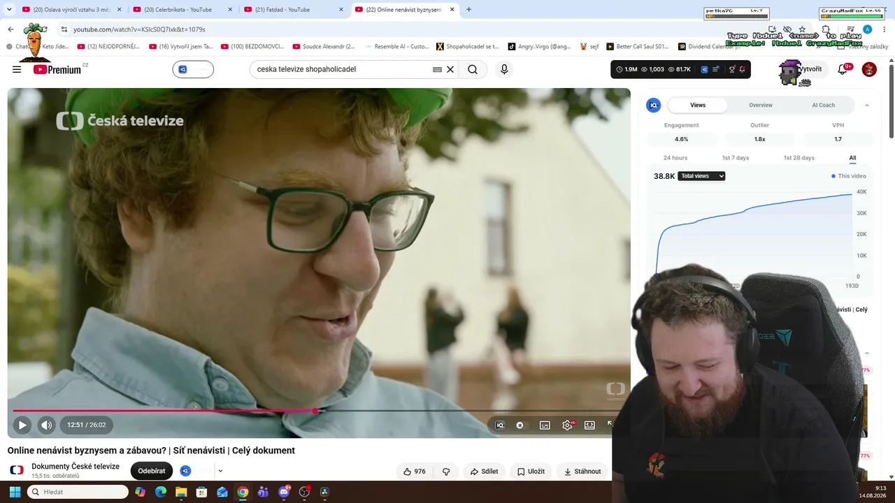895x503 pixels.
Task: View site information icon in address bar
Action: (x=64, y=29)
